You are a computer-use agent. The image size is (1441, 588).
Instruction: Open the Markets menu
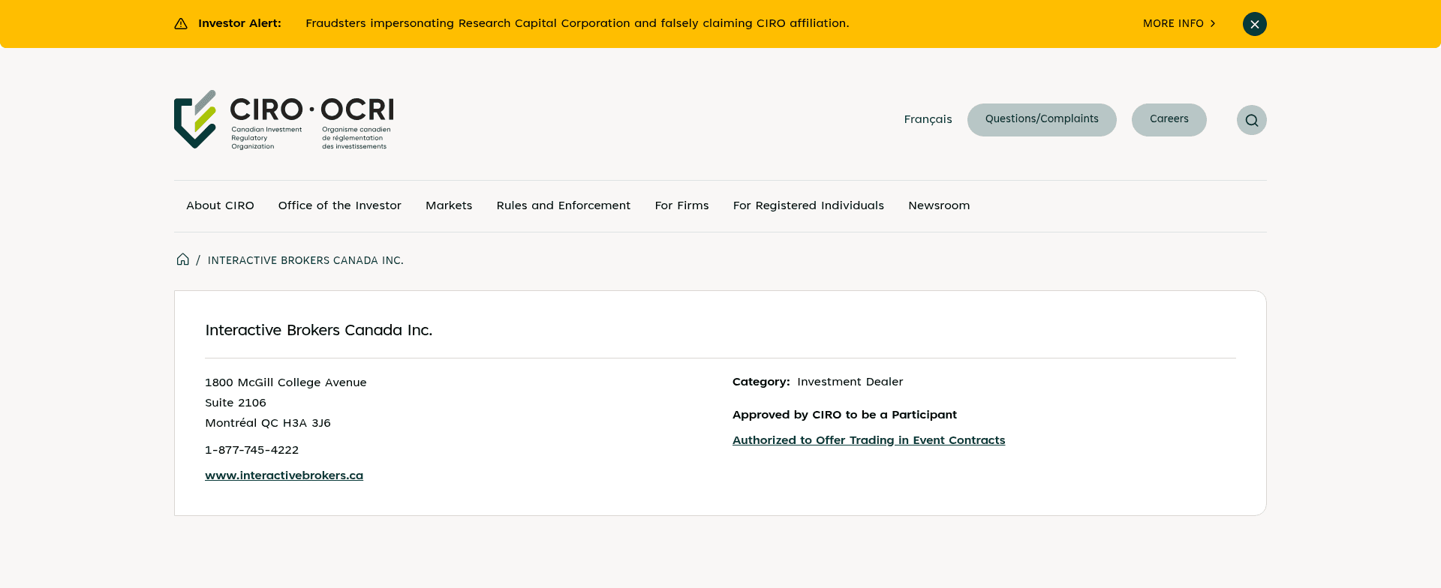pyautogui.click(x=449, y=205)
